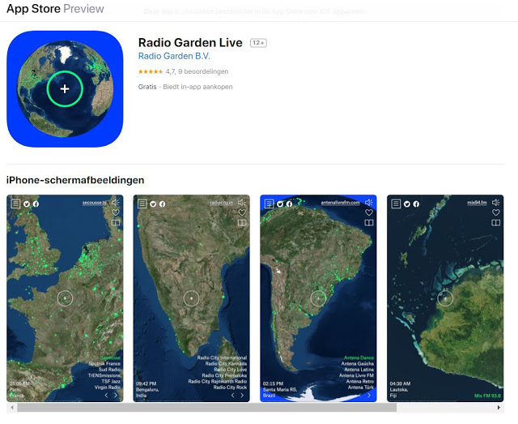
Task: Toggle the favorite heart in India screenshot
Action: tap(242, 212)
